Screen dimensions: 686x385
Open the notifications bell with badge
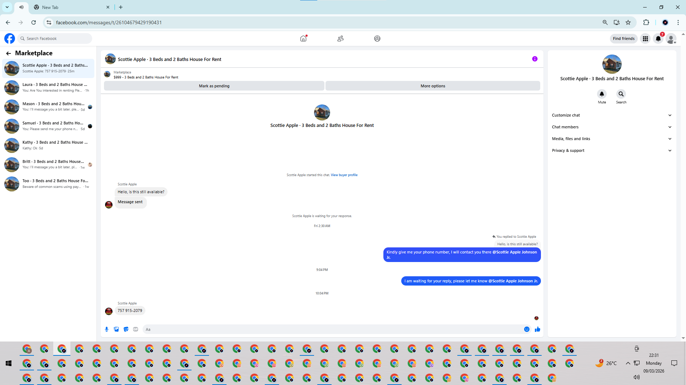658,38
